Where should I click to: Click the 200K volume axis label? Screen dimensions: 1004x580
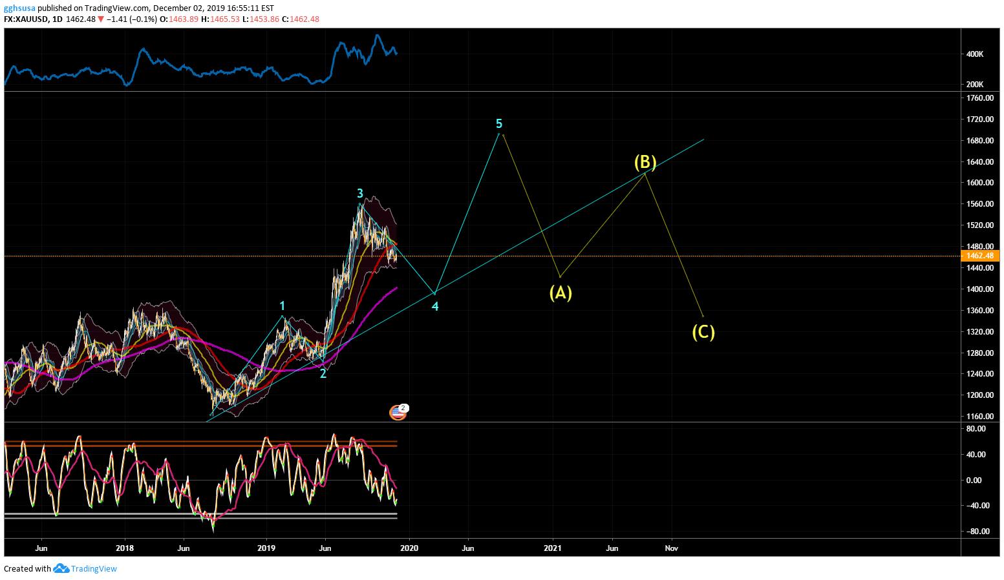point(975,85)
